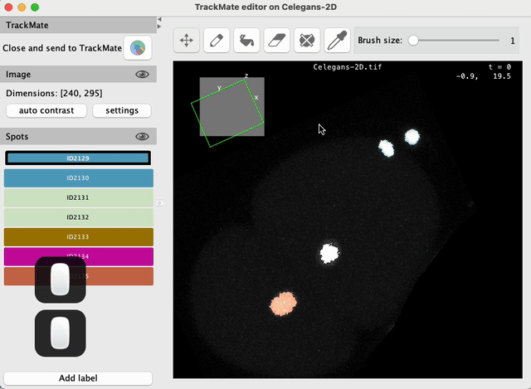Select spot label ID2129
Image resolution: width=531 pixels, height=389 pixels.
pos(78,158)
